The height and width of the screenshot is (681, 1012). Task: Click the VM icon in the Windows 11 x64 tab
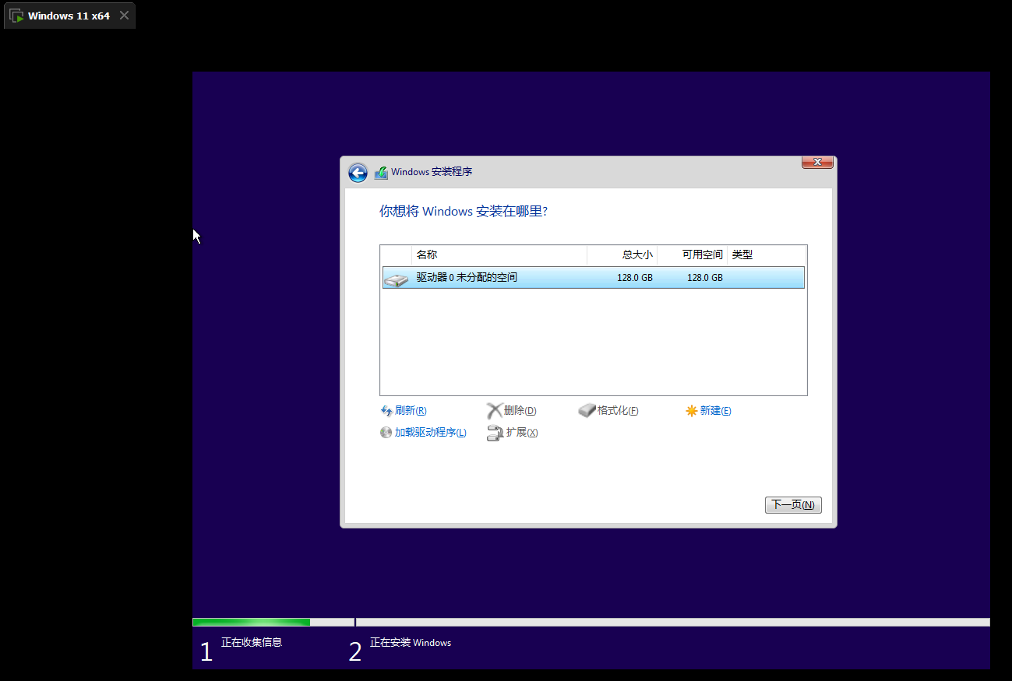click(16, 16)
